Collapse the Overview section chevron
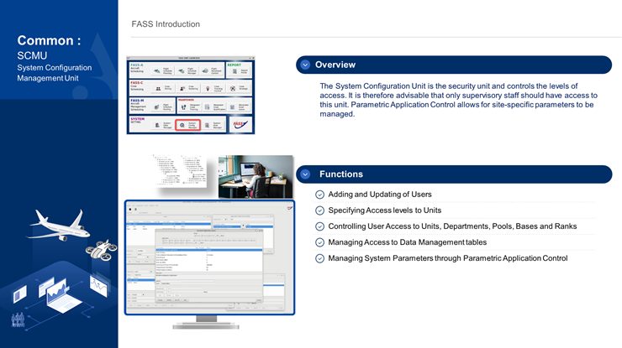This screenshot has width=622, height=348. point(305,65)
